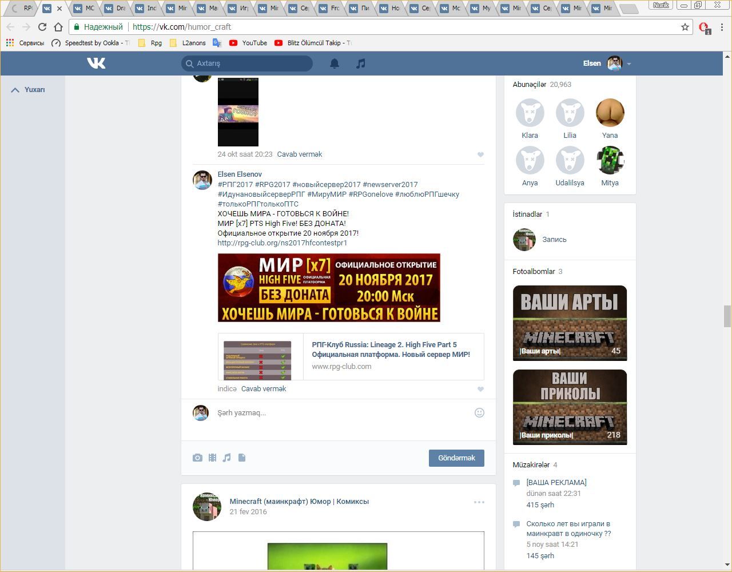This screenshot has height=572, width=732.
Task: Click the Şərh yazmaq comment field
Action: pos(343,412)
